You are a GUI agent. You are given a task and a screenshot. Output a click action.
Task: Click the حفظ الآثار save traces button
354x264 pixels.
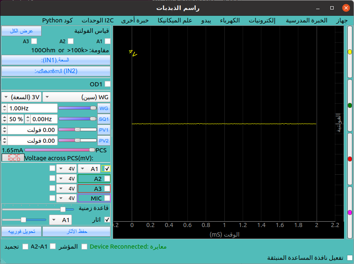point(76,231)
